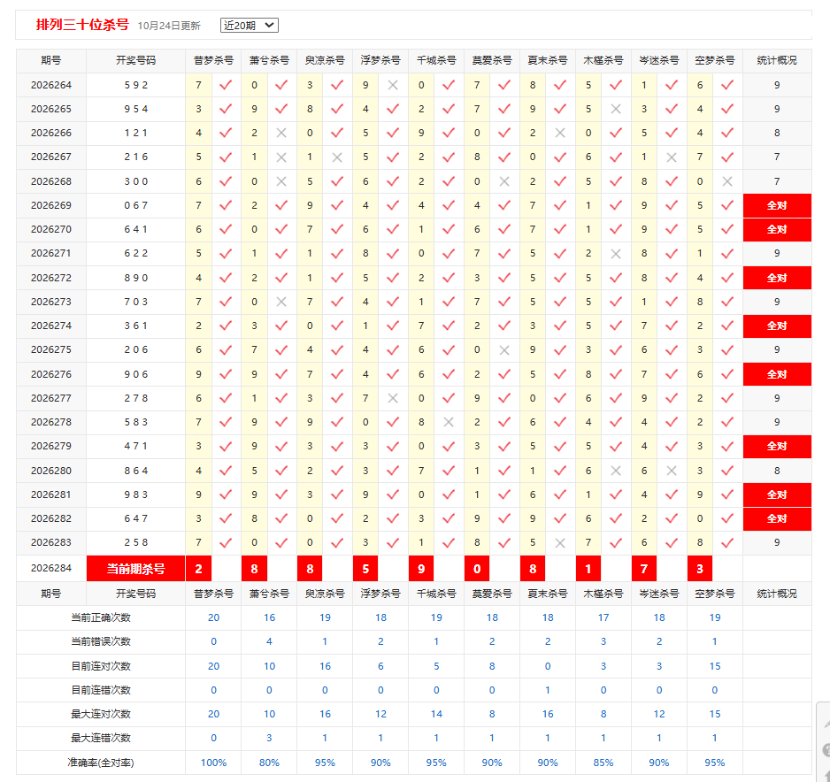Click the 统计概况 header above row 2026264

(777, 60)
